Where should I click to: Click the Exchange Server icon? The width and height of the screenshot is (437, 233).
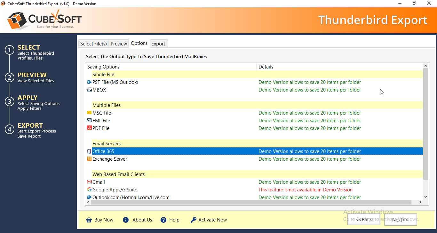coord(89,159)
